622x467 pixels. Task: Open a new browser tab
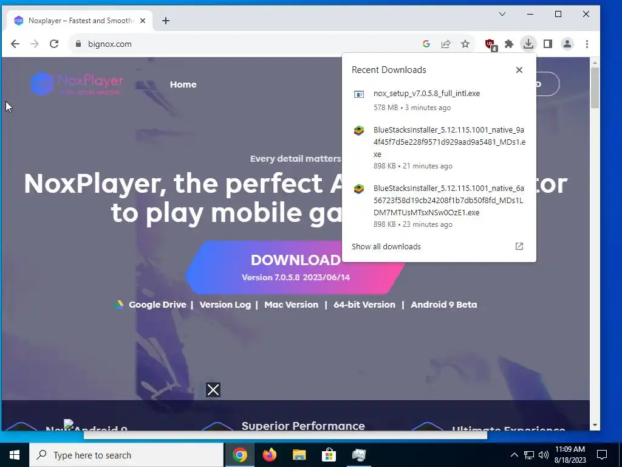[x=166, y=21]
